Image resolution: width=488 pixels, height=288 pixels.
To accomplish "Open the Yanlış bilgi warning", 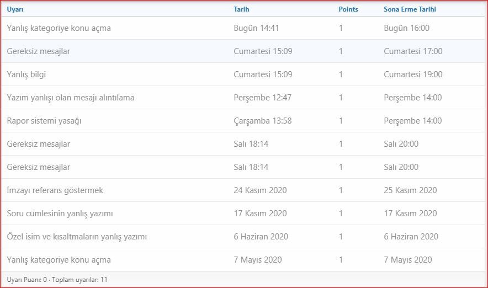I will pos(30,74).
